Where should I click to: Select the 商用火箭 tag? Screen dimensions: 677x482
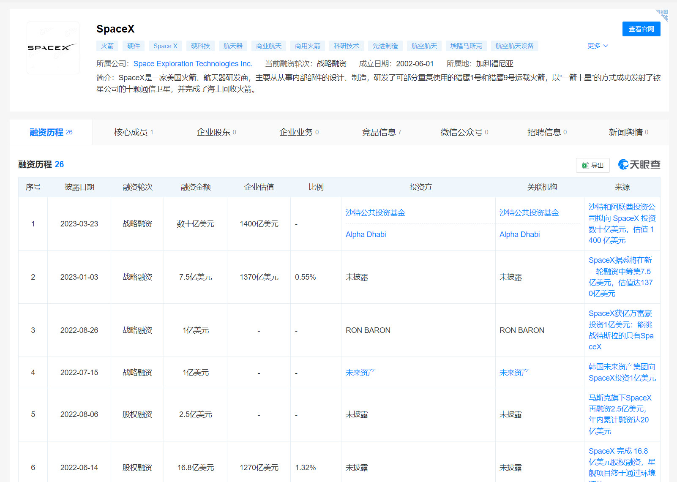[x=308, y=46]
